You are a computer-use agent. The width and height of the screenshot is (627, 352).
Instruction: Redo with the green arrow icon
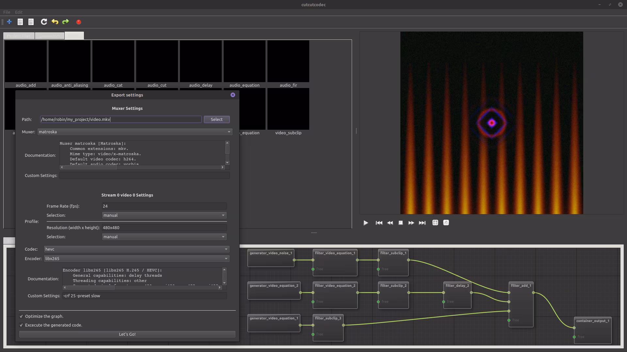click(x=66, y=22)
